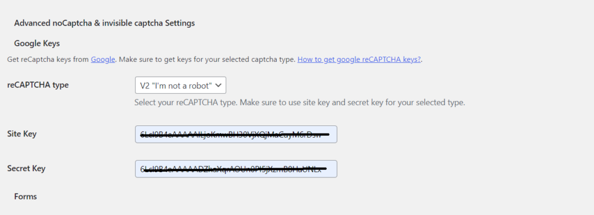Click the black scribble over the Site Key
Image resolution: width=594 pixels, height=215 pixels.
click(235, 134)
